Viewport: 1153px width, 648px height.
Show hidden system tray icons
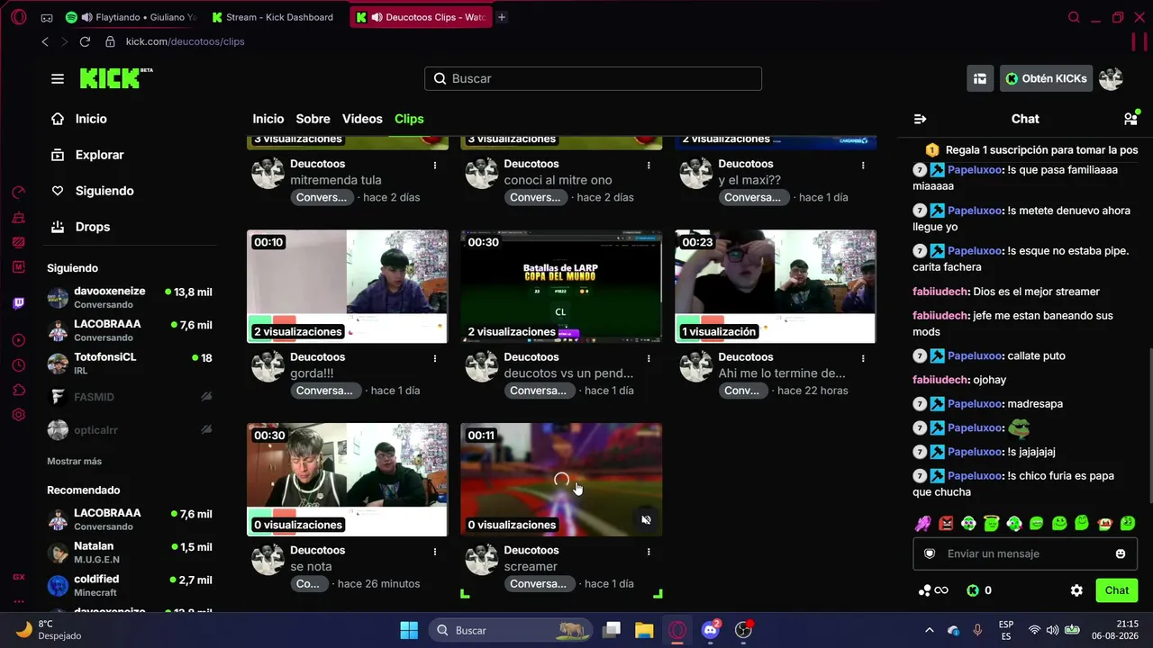[930, 630]
